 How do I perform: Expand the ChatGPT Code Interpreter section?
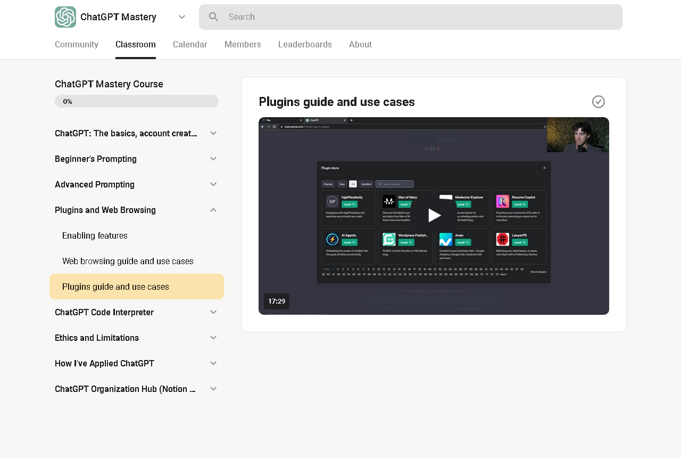coord(213,312)
